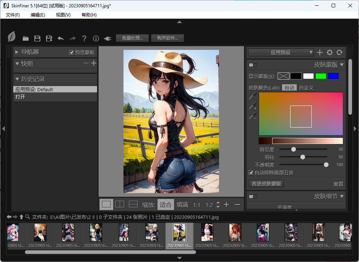Click the 批量处理 button
The image size is (359, 262).
click(x=132, y=38)
